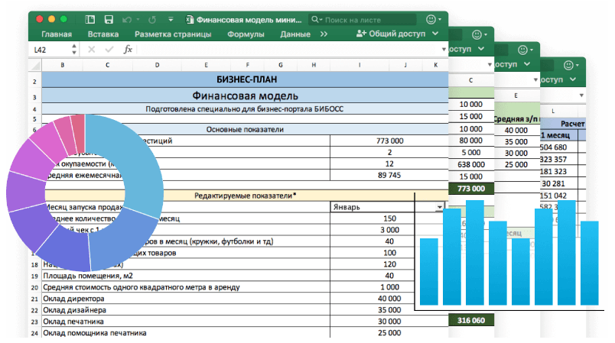Click the formula bar input area
Screen dimensions: 615x343
pos(288,50)
